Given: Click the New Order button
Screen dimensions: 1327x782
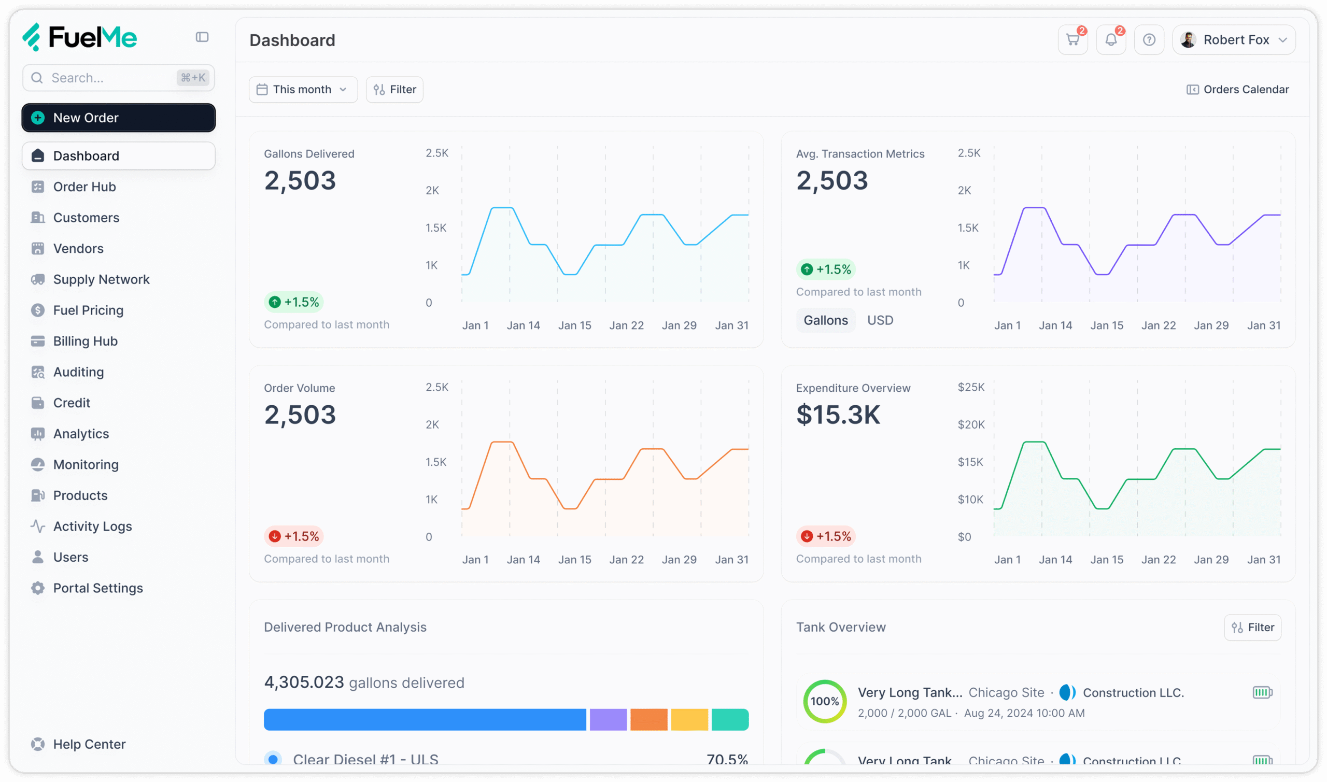Looking at the screenshot, I should (x=119, y=118).
